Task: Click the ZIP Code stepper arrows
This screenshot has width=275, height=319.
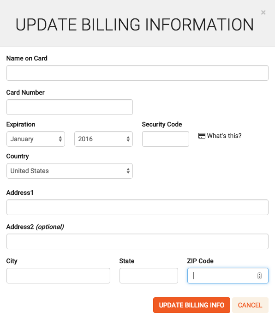Action: [259, 276]
